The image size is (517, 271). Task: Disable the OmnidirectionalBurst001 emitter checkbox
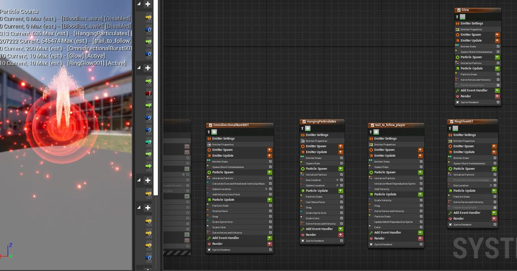pos(210,125)
